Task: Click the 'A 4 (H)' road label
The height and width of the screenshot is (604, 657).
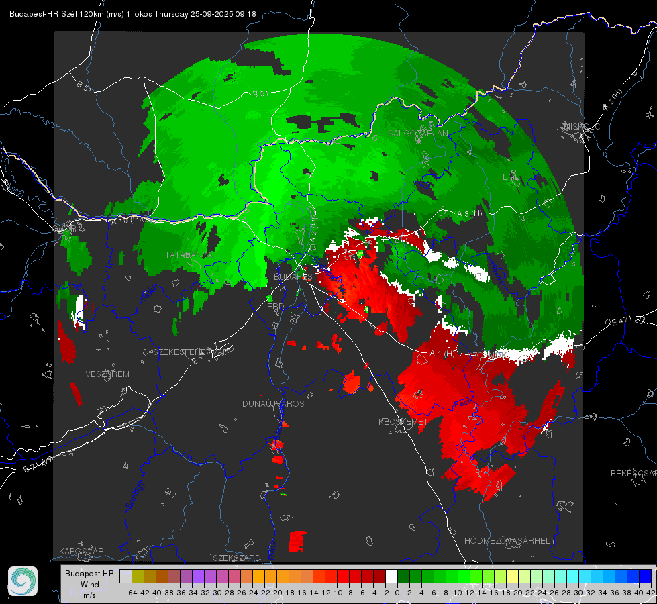Action: [442, 354]
